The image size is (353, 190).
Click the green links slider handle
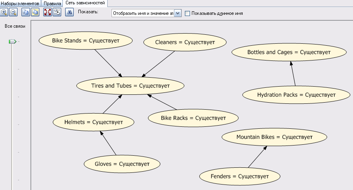point(12,41)
